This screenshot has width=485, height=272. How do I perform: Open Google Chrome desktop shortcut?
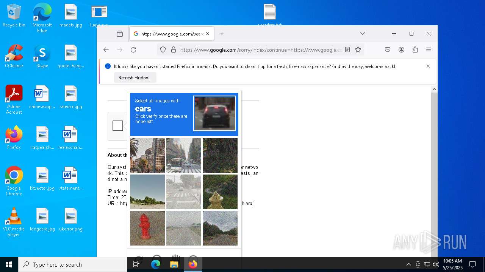[x=14, y=181]
